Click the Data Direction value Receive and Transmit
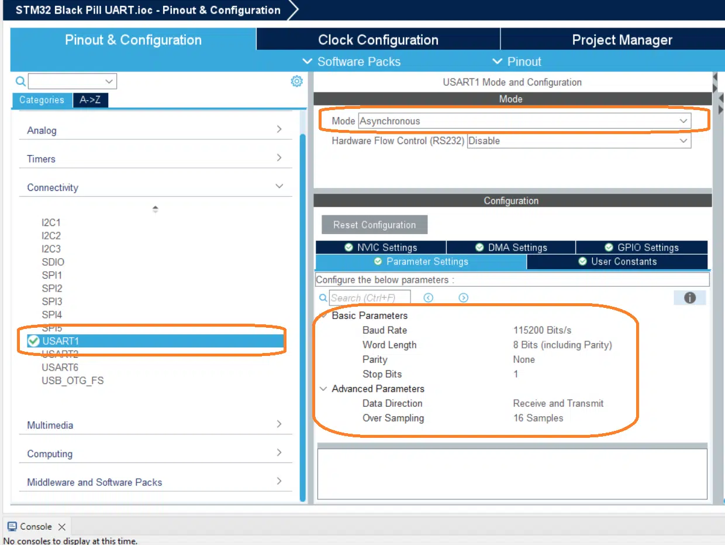The height and width of the screenshot is (545, 725). [558, 403]
